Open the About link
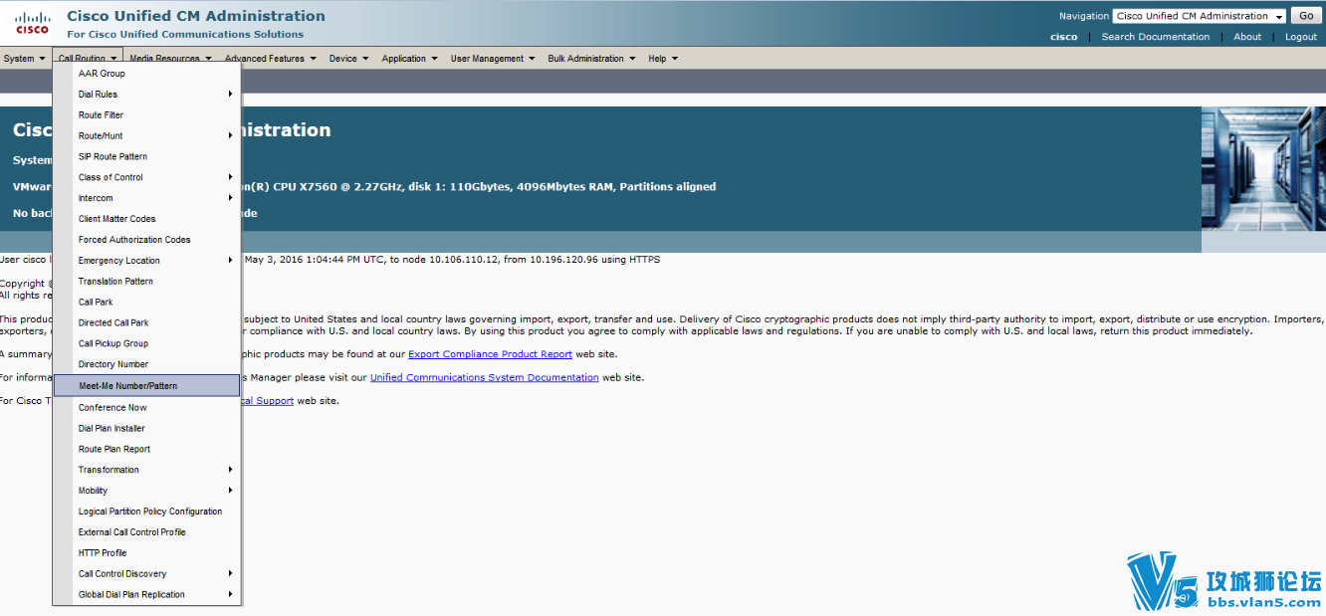 click(1247, 37)
